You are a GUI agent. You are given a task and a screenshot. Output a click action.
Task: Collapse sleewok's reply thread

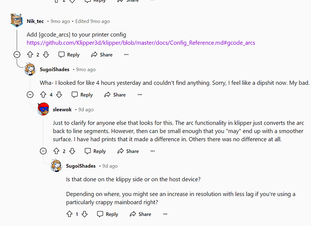point(43,151)
